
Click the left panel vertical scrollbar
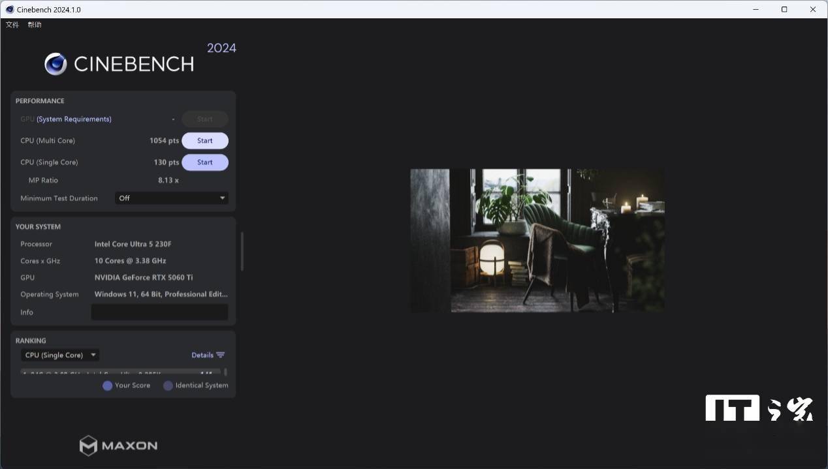(x=242, y=251)
